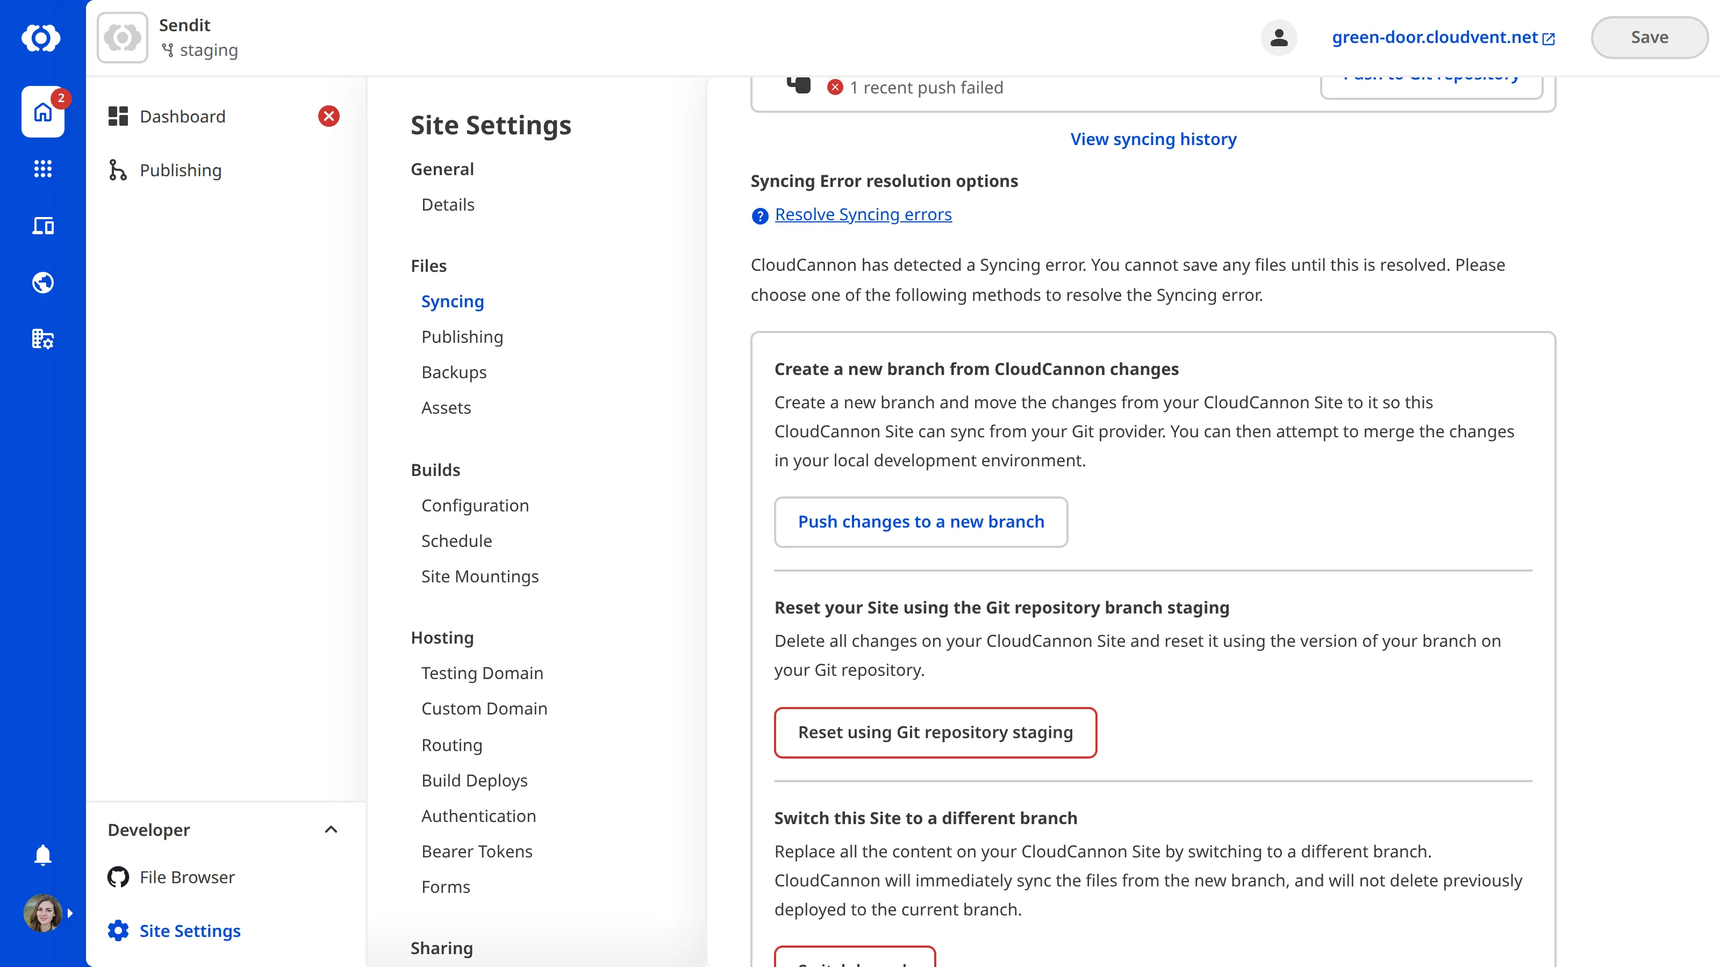Open the globe hosting icon in sidebar
Screen dimensions: 1720x967
click(x=43, y=282)
